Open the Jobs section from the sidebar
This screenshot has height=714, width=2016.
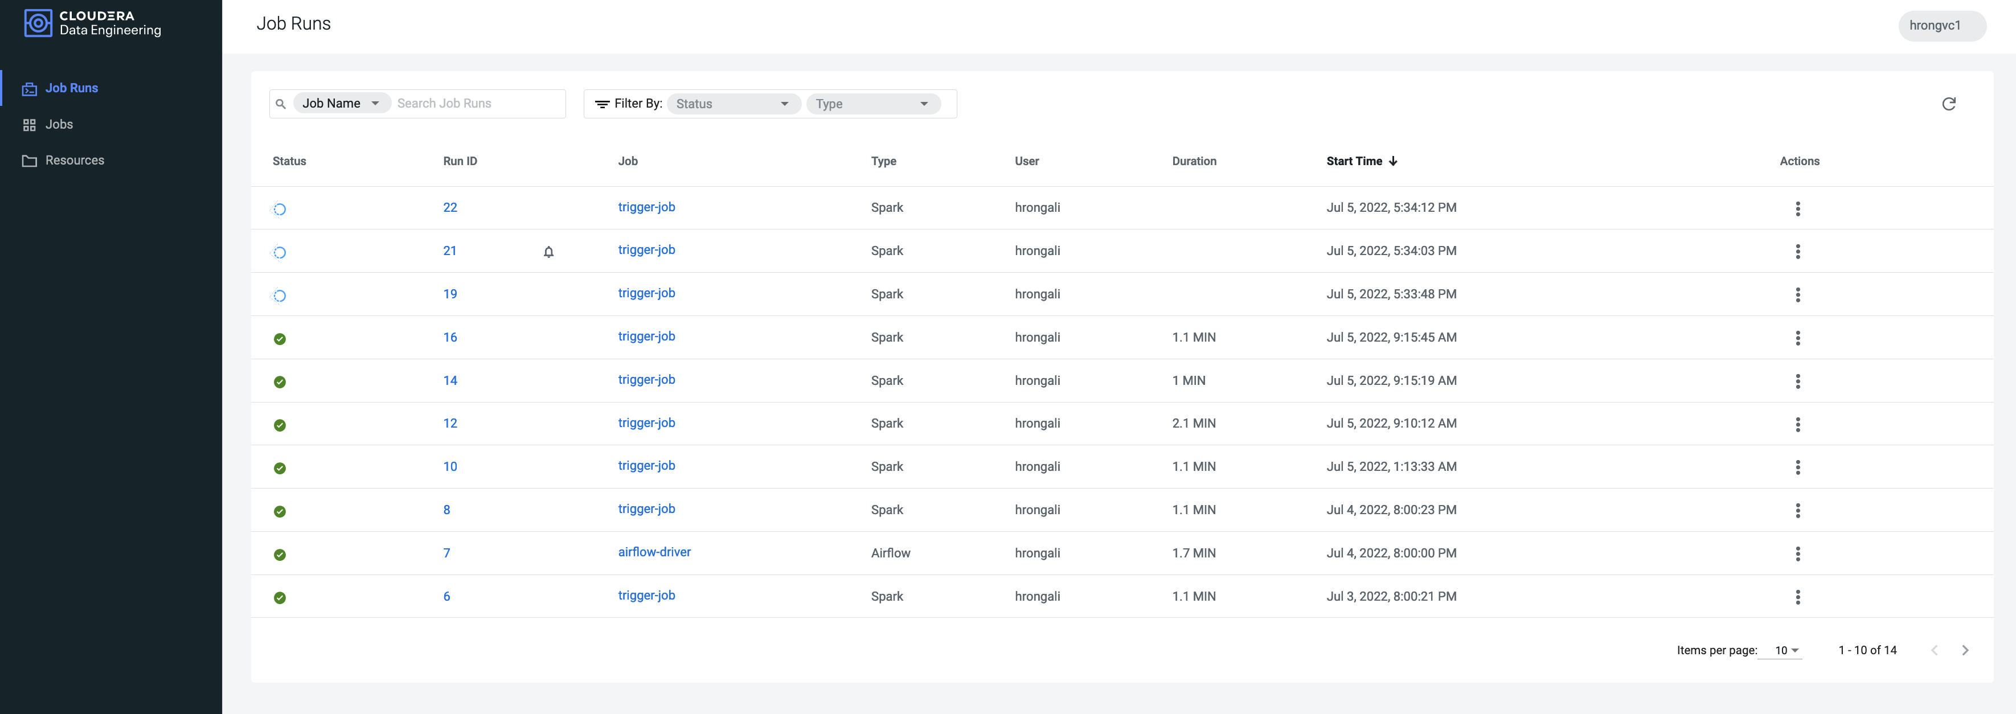click(59, 124)
